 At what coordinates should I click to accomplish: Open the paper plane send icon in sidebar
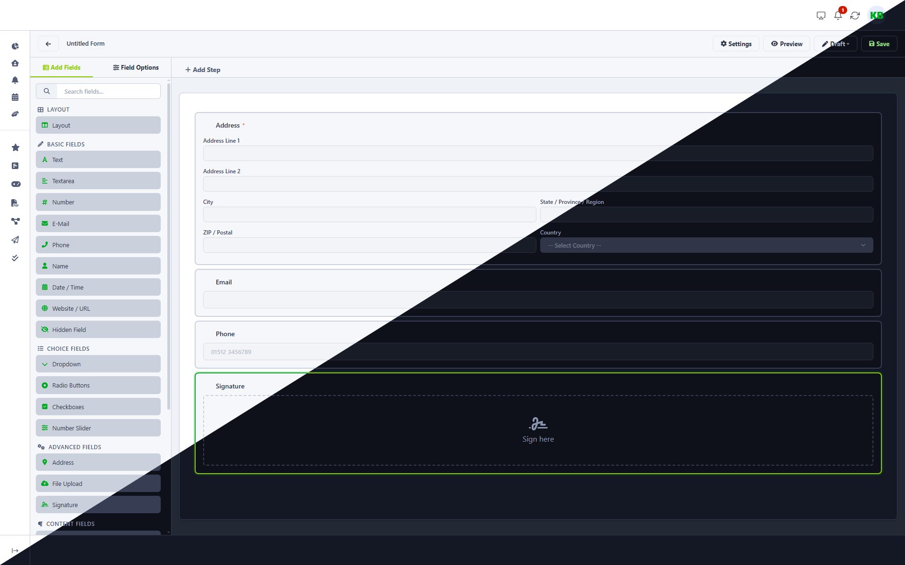click(x=15, y=240)
